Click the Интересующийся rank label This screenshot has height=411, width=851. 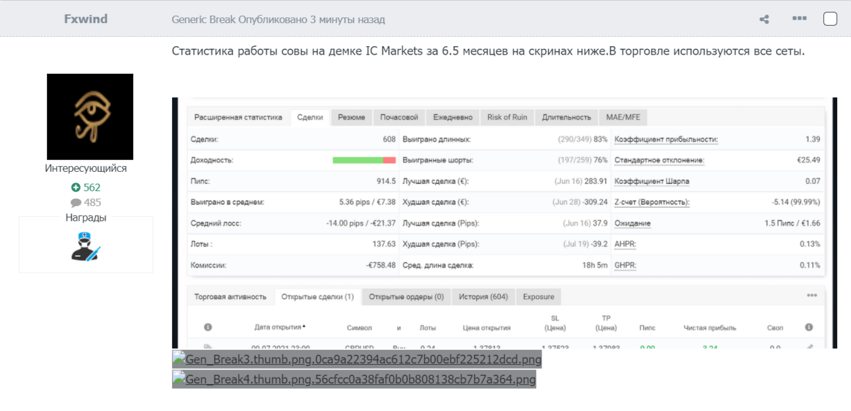tap(86, 169)
